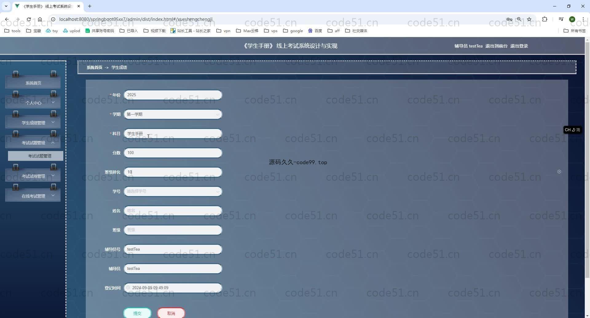This screenshot has width=590, height=318.
Task: Open the 所有书签 folder
Action: (575, 31)
